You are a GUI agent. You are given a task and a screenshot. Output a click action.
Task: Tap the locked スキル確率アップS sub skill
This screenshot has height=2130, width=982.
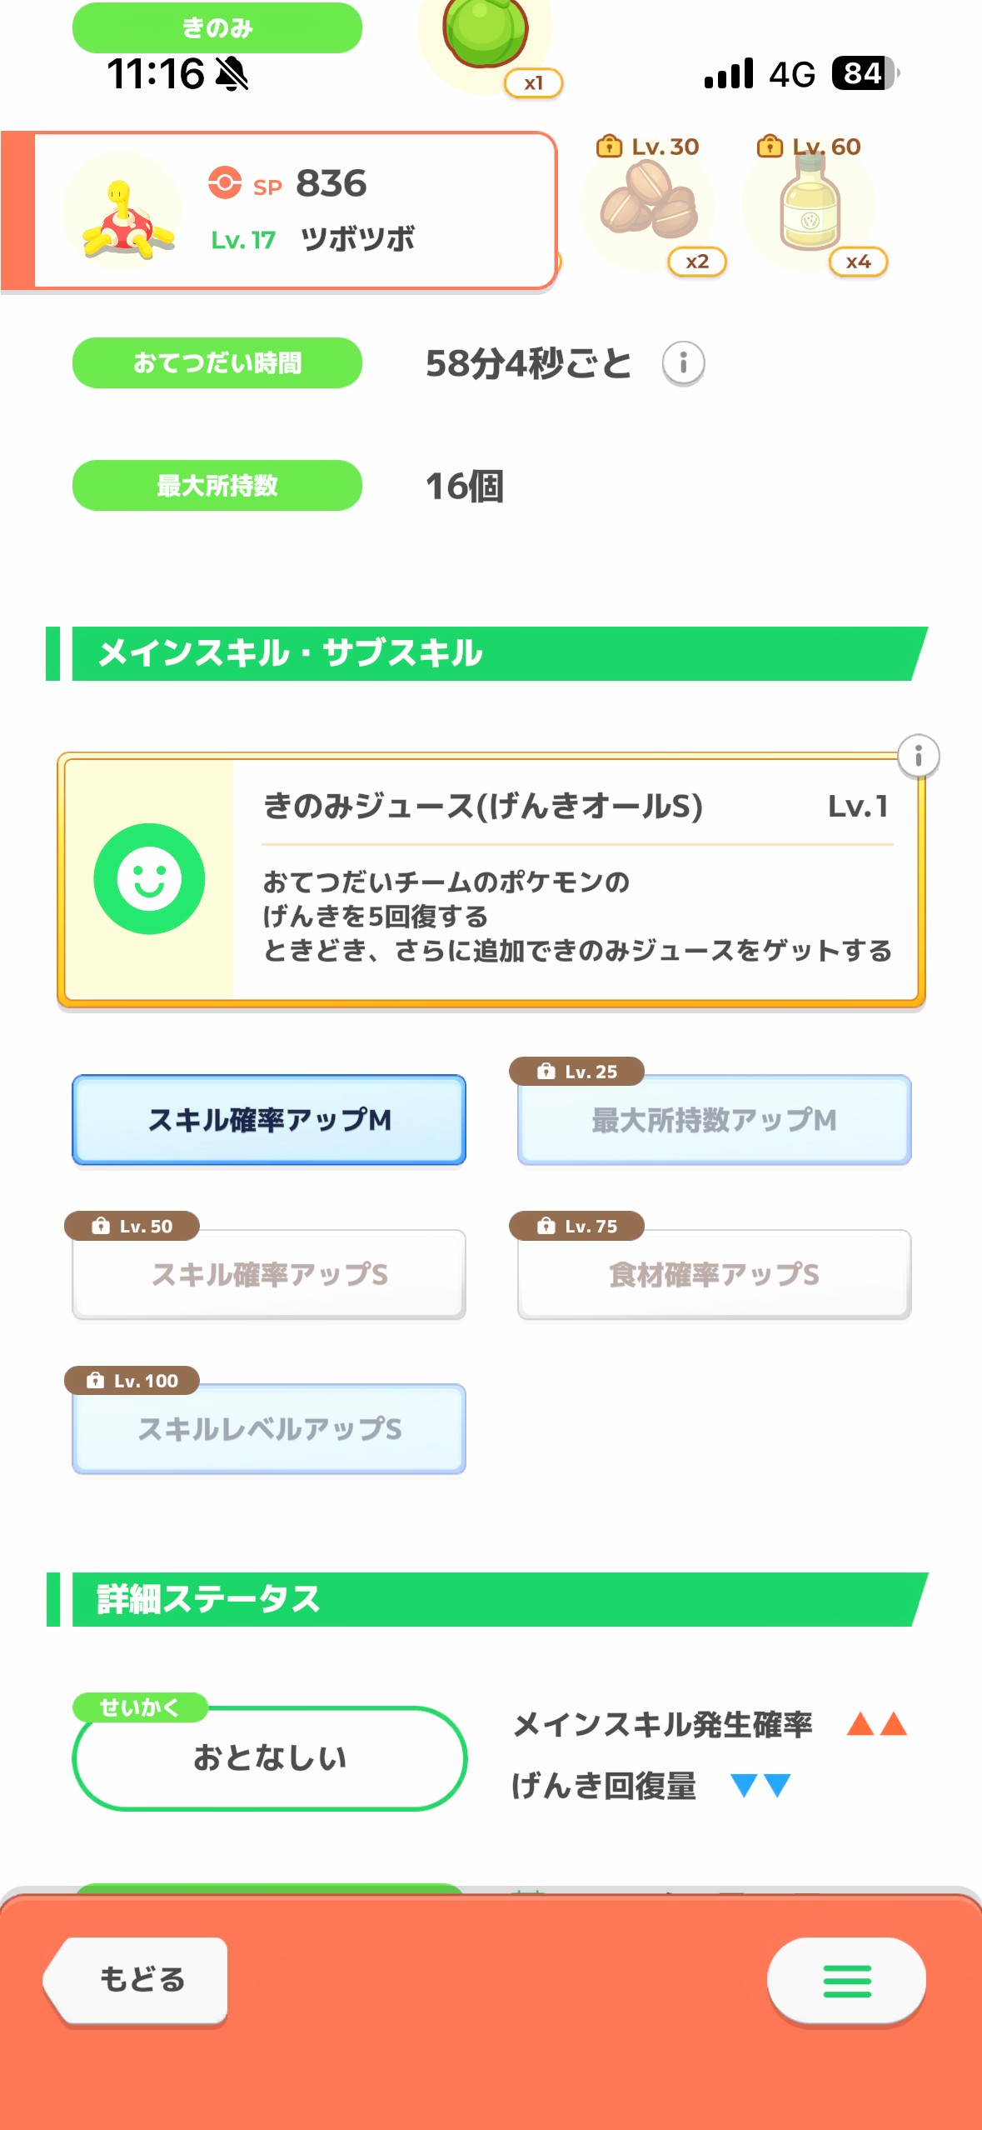tap(269, 1274)
